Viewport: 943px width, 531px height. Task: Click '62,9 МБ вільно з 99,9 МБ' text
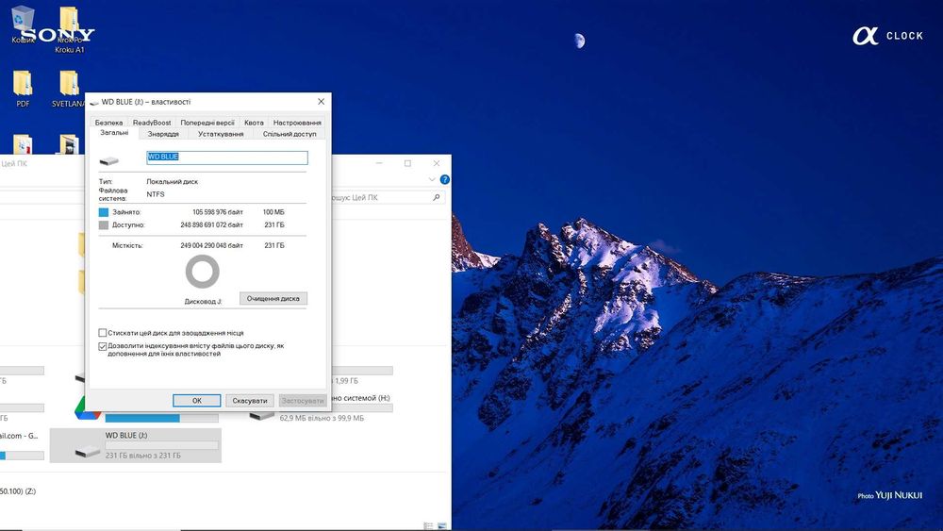(322, 418)
